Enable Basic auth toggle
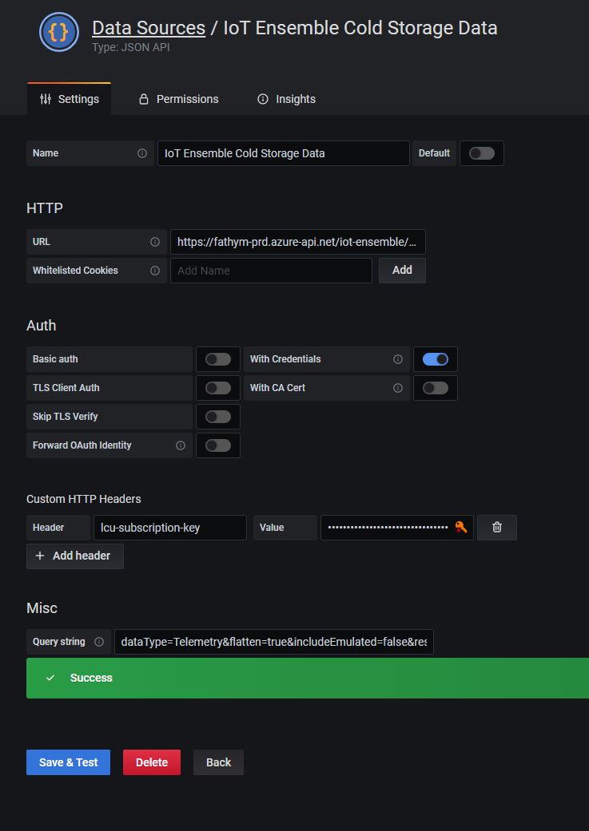 coord(218,359)
